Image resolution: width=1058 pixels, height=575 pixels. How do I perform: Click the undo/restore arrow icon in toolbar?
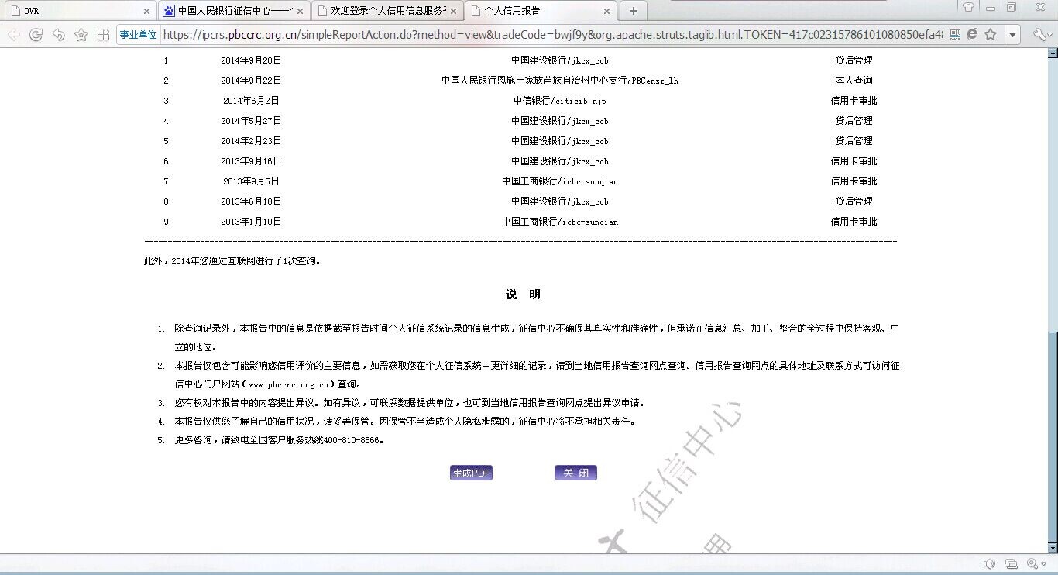[58, 35]
